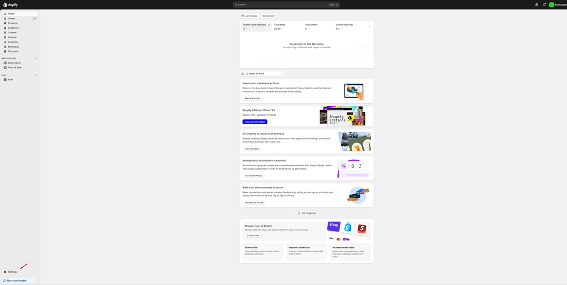Open the notifications bell icon
Image resolution: width=567 pixels, height=285 pixels.
point(544,4)
